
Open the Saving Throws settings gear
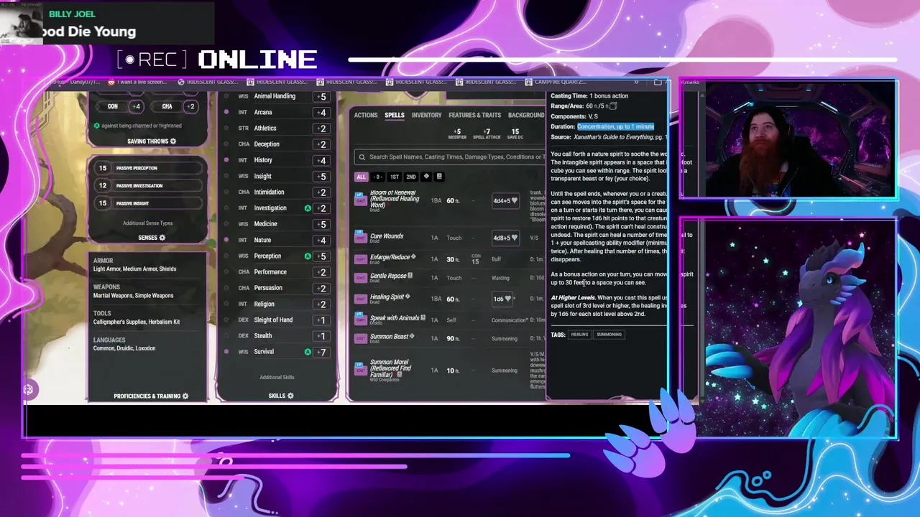[173, 141]
